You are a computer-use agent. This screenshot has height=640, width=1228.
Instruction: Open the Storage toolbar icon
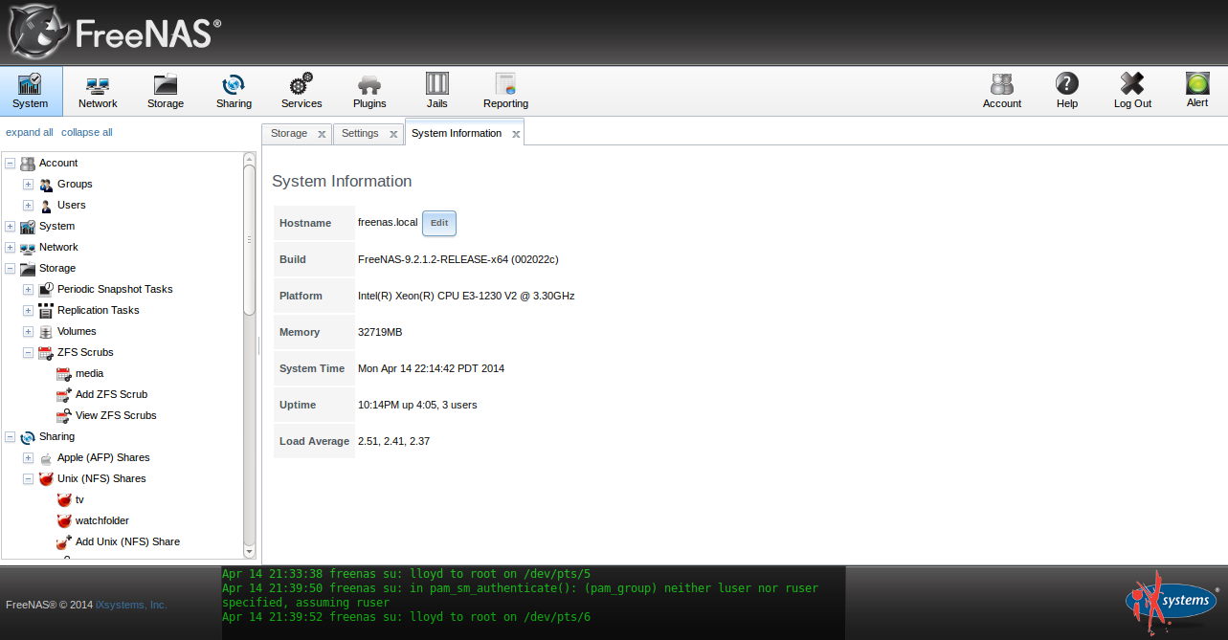click(166, 92)
